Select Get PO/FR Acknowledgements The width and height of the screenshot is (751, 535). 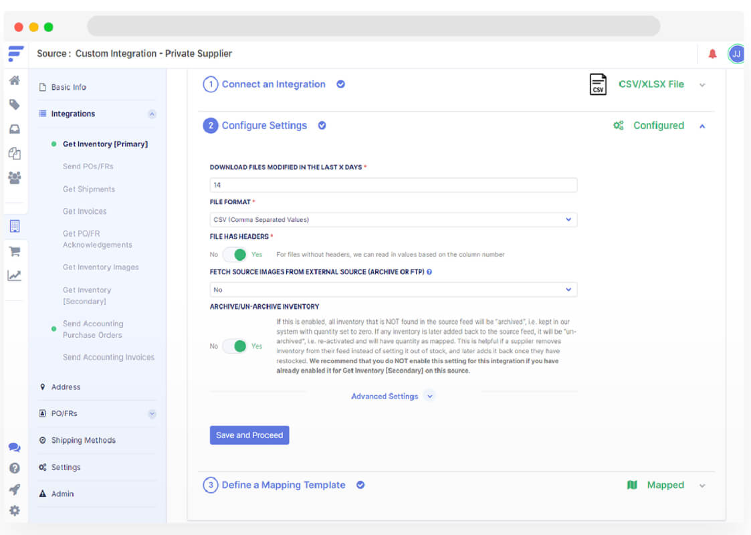[97, 239]
